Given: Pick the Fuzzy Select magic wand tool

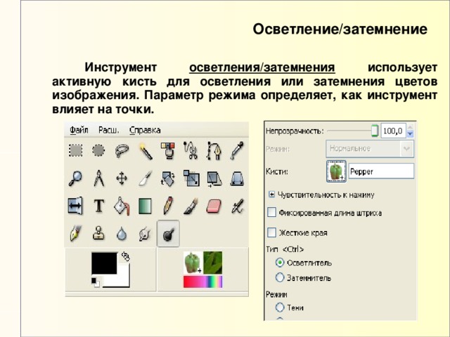Looking at the screenshot, I should pos(146,151).
